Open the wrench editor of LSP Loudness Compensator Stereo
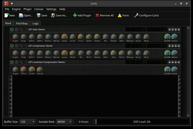 21,62
